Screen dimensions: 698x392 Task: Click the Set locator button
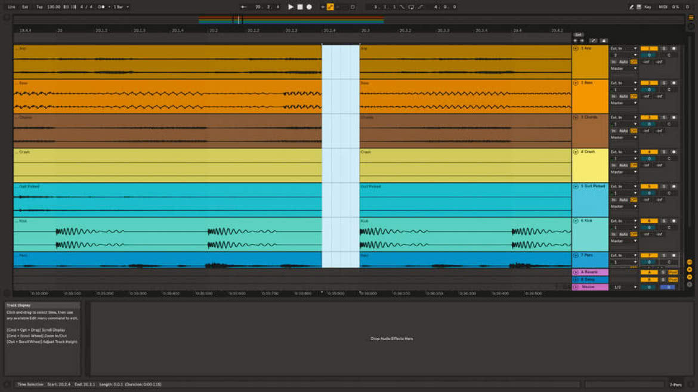coord(578,35)
